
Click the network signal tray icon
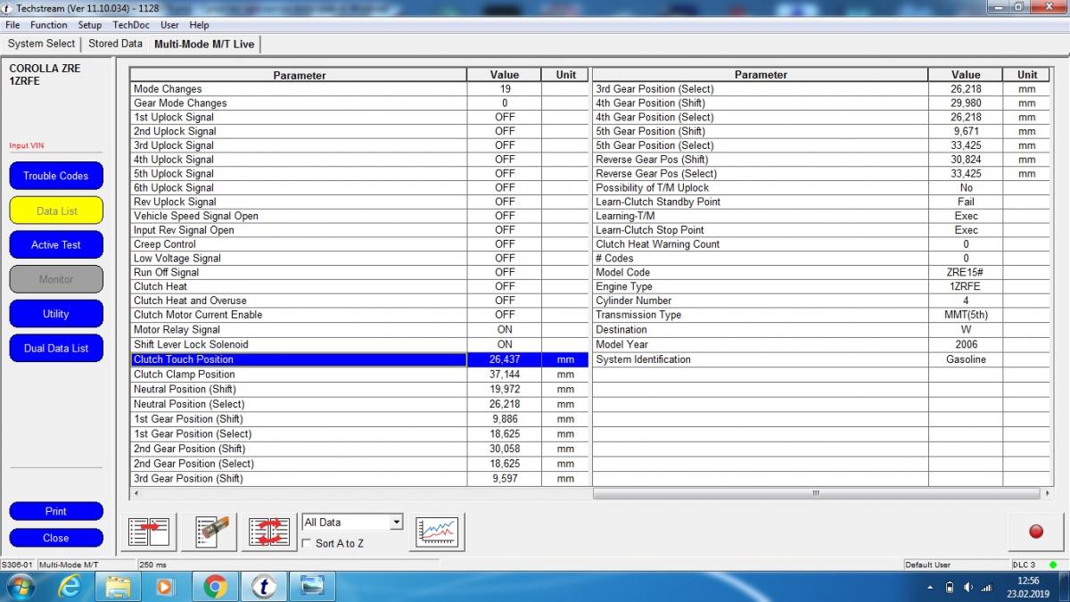point(987,587)
